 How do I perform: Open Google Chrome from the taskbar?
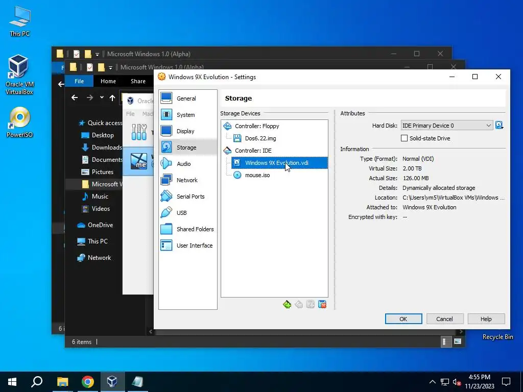pyautogui.click(x=87, y=382)
